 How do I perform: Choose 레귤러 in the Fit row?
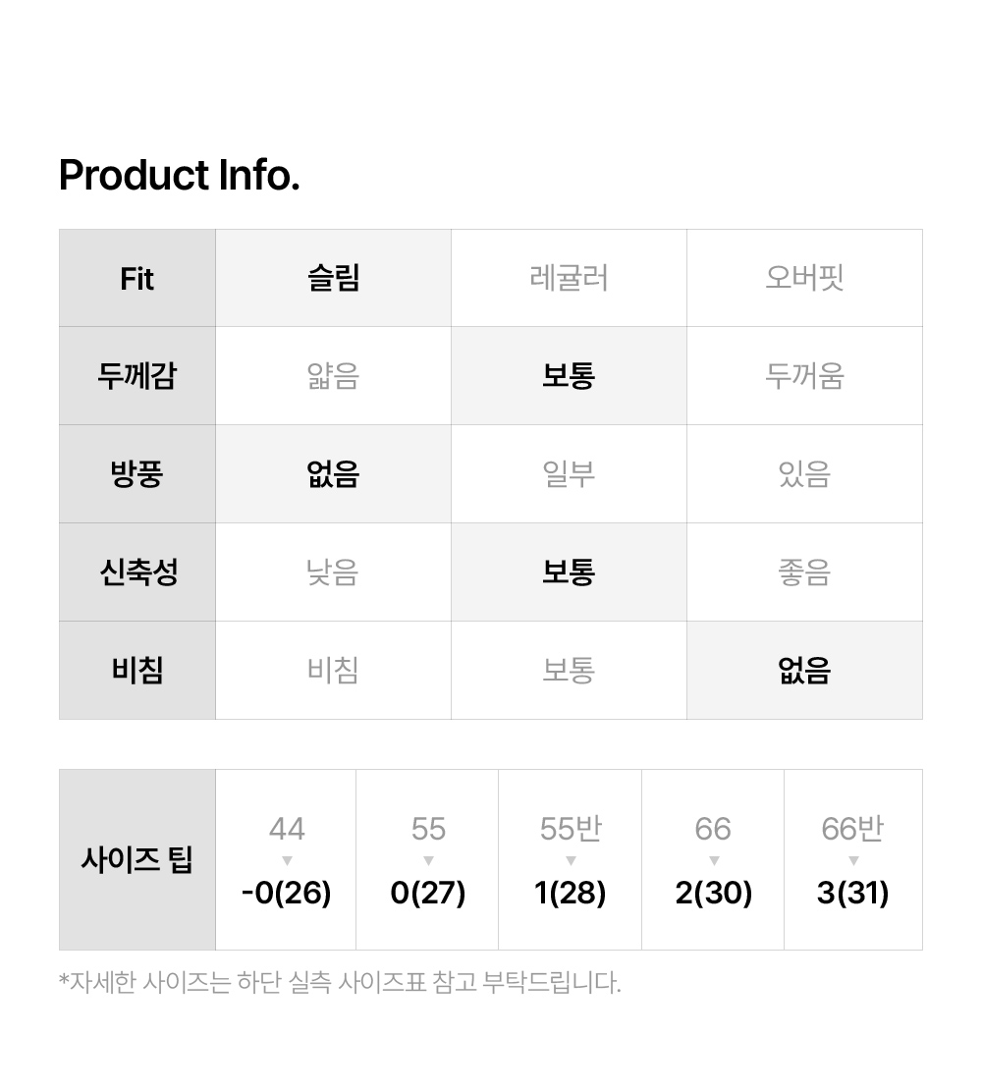(569, 278)
